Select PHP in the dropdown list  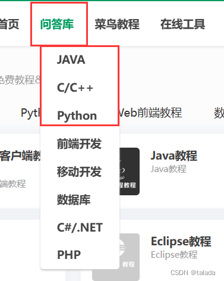point(69,255)
